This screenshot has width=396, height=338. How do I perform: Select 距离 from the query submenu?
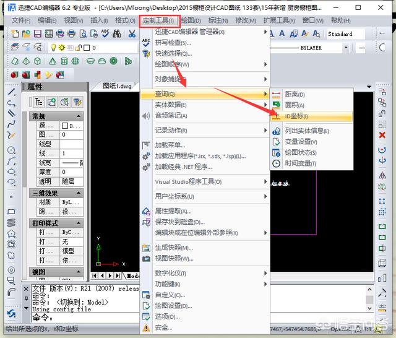[295, 94]
